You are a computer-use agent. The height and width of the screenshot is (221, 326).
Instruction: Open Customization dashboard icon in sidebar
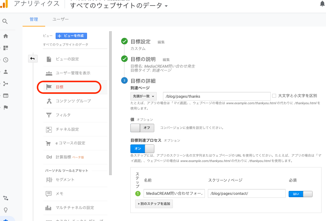coord(6,48)
